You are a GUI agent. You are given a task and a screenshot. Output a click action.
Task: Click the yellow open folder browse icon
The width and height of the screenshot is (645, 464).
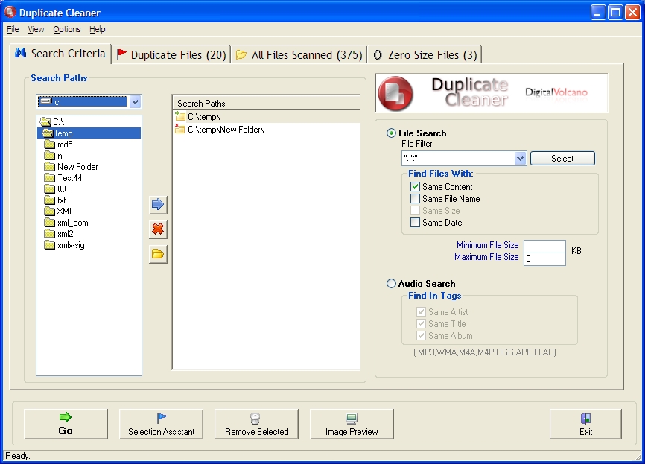(x=158, y=254)
